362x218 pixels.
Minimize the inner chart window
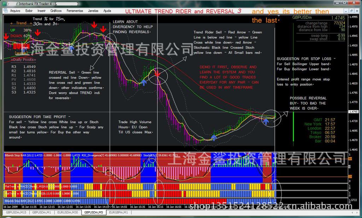click(x=346, y=11)
